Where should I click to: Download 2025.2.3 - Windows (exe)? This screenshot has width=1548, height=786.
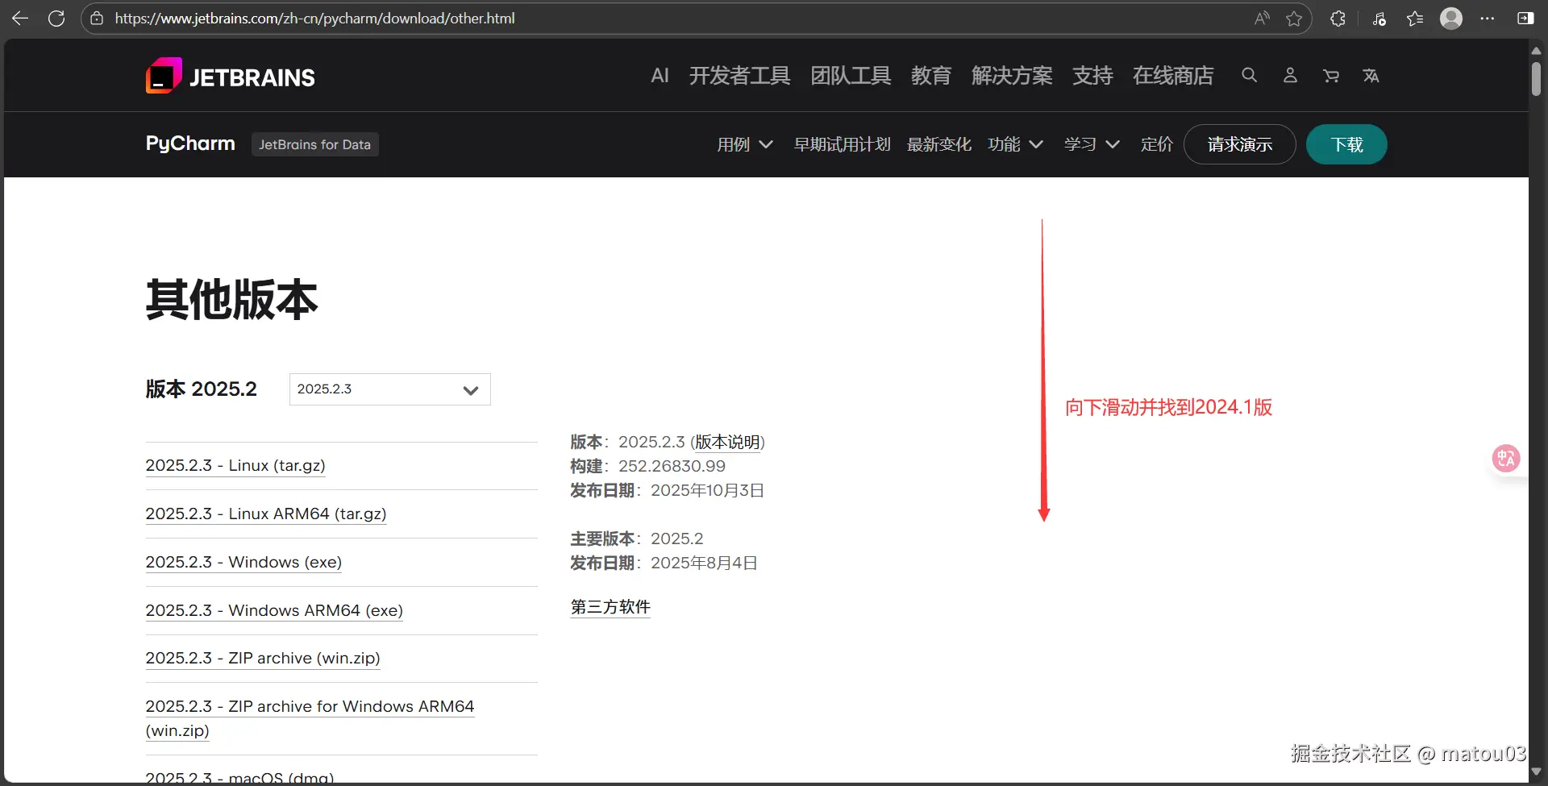tap(243, 562)
